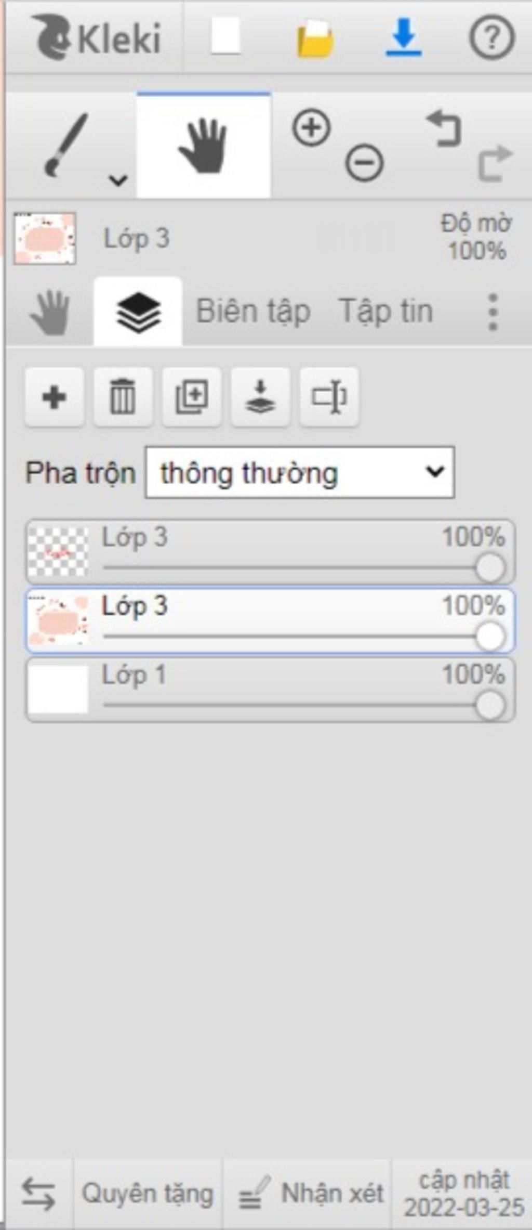Duplicate the current layer

[192, 397]
